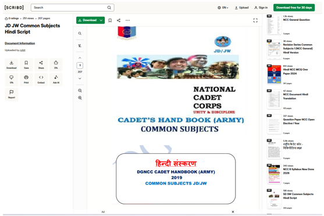Screen dimensions: 324x216
Task: Click the uploader name link
Action: coord(23,50)
